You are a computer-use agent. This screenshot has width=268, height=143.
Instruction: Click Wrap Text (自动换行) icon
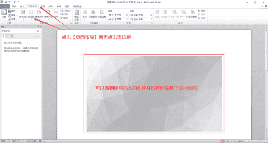[x=165, y=12]
